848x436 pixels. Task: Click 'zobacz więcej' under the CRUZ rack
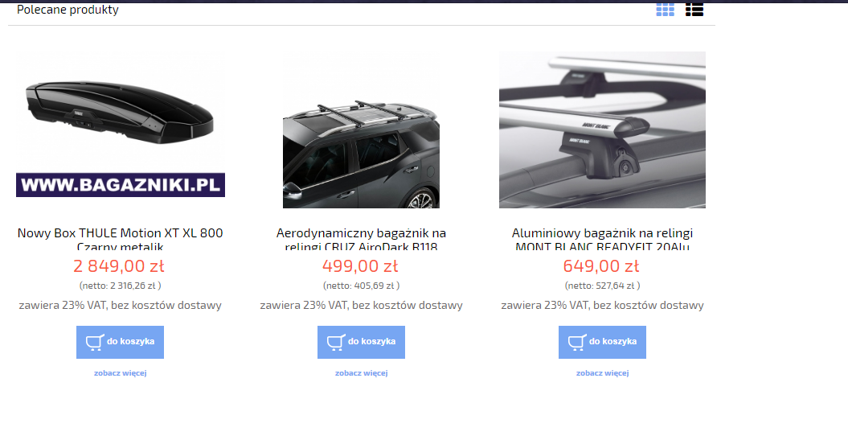point(361,372)
